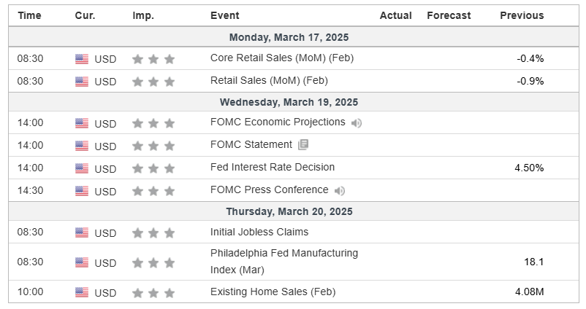The height and width of the screenshot is (309, 586).
Task: Click the Forecast column header
Action: pos(449,15)
